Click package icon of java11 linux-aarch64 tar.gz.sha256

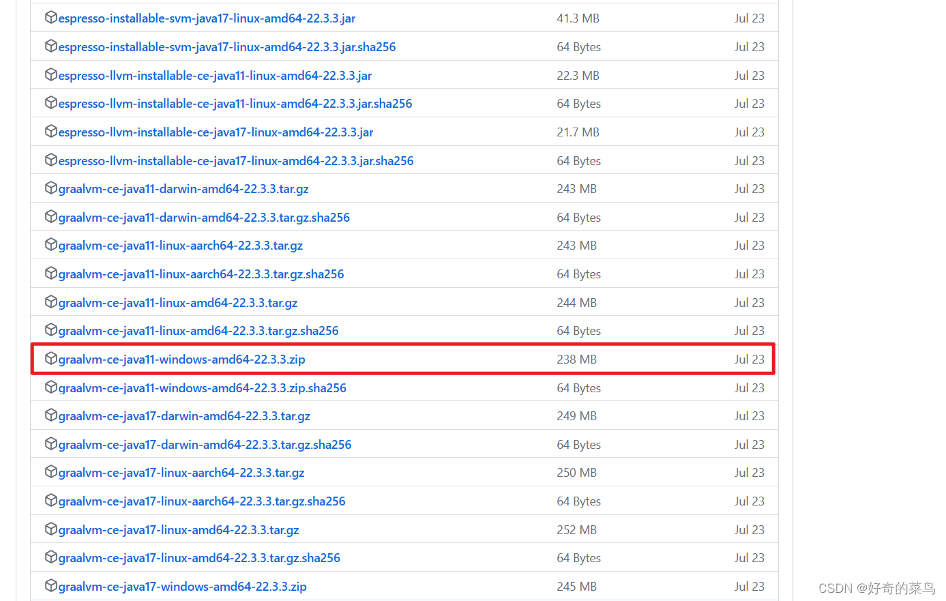pyautogui.click(x=50, y=273)
